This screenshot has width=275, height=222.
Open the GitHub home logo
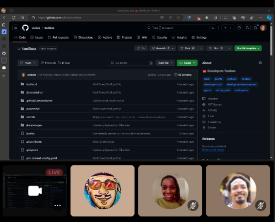coord(25,28)
